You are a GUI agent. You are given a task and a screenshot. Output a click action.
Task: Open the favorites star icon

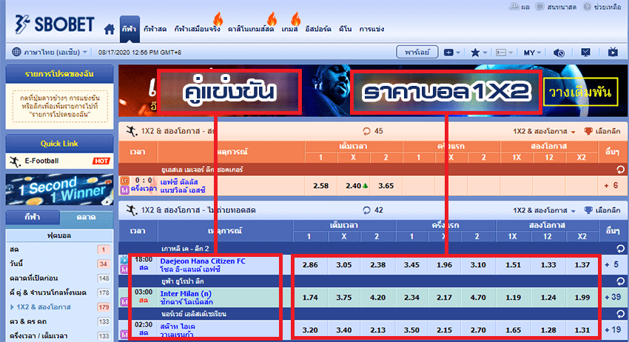(x=475, y=53)
